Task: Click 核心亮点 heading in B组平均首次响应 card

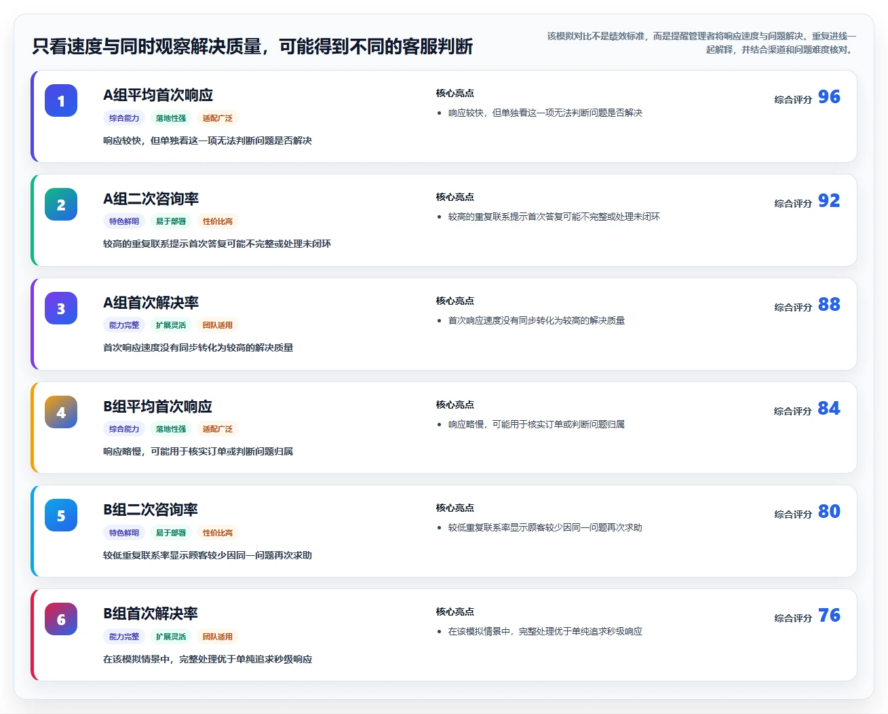Action: pyautogui.click(x=455, y=405)
